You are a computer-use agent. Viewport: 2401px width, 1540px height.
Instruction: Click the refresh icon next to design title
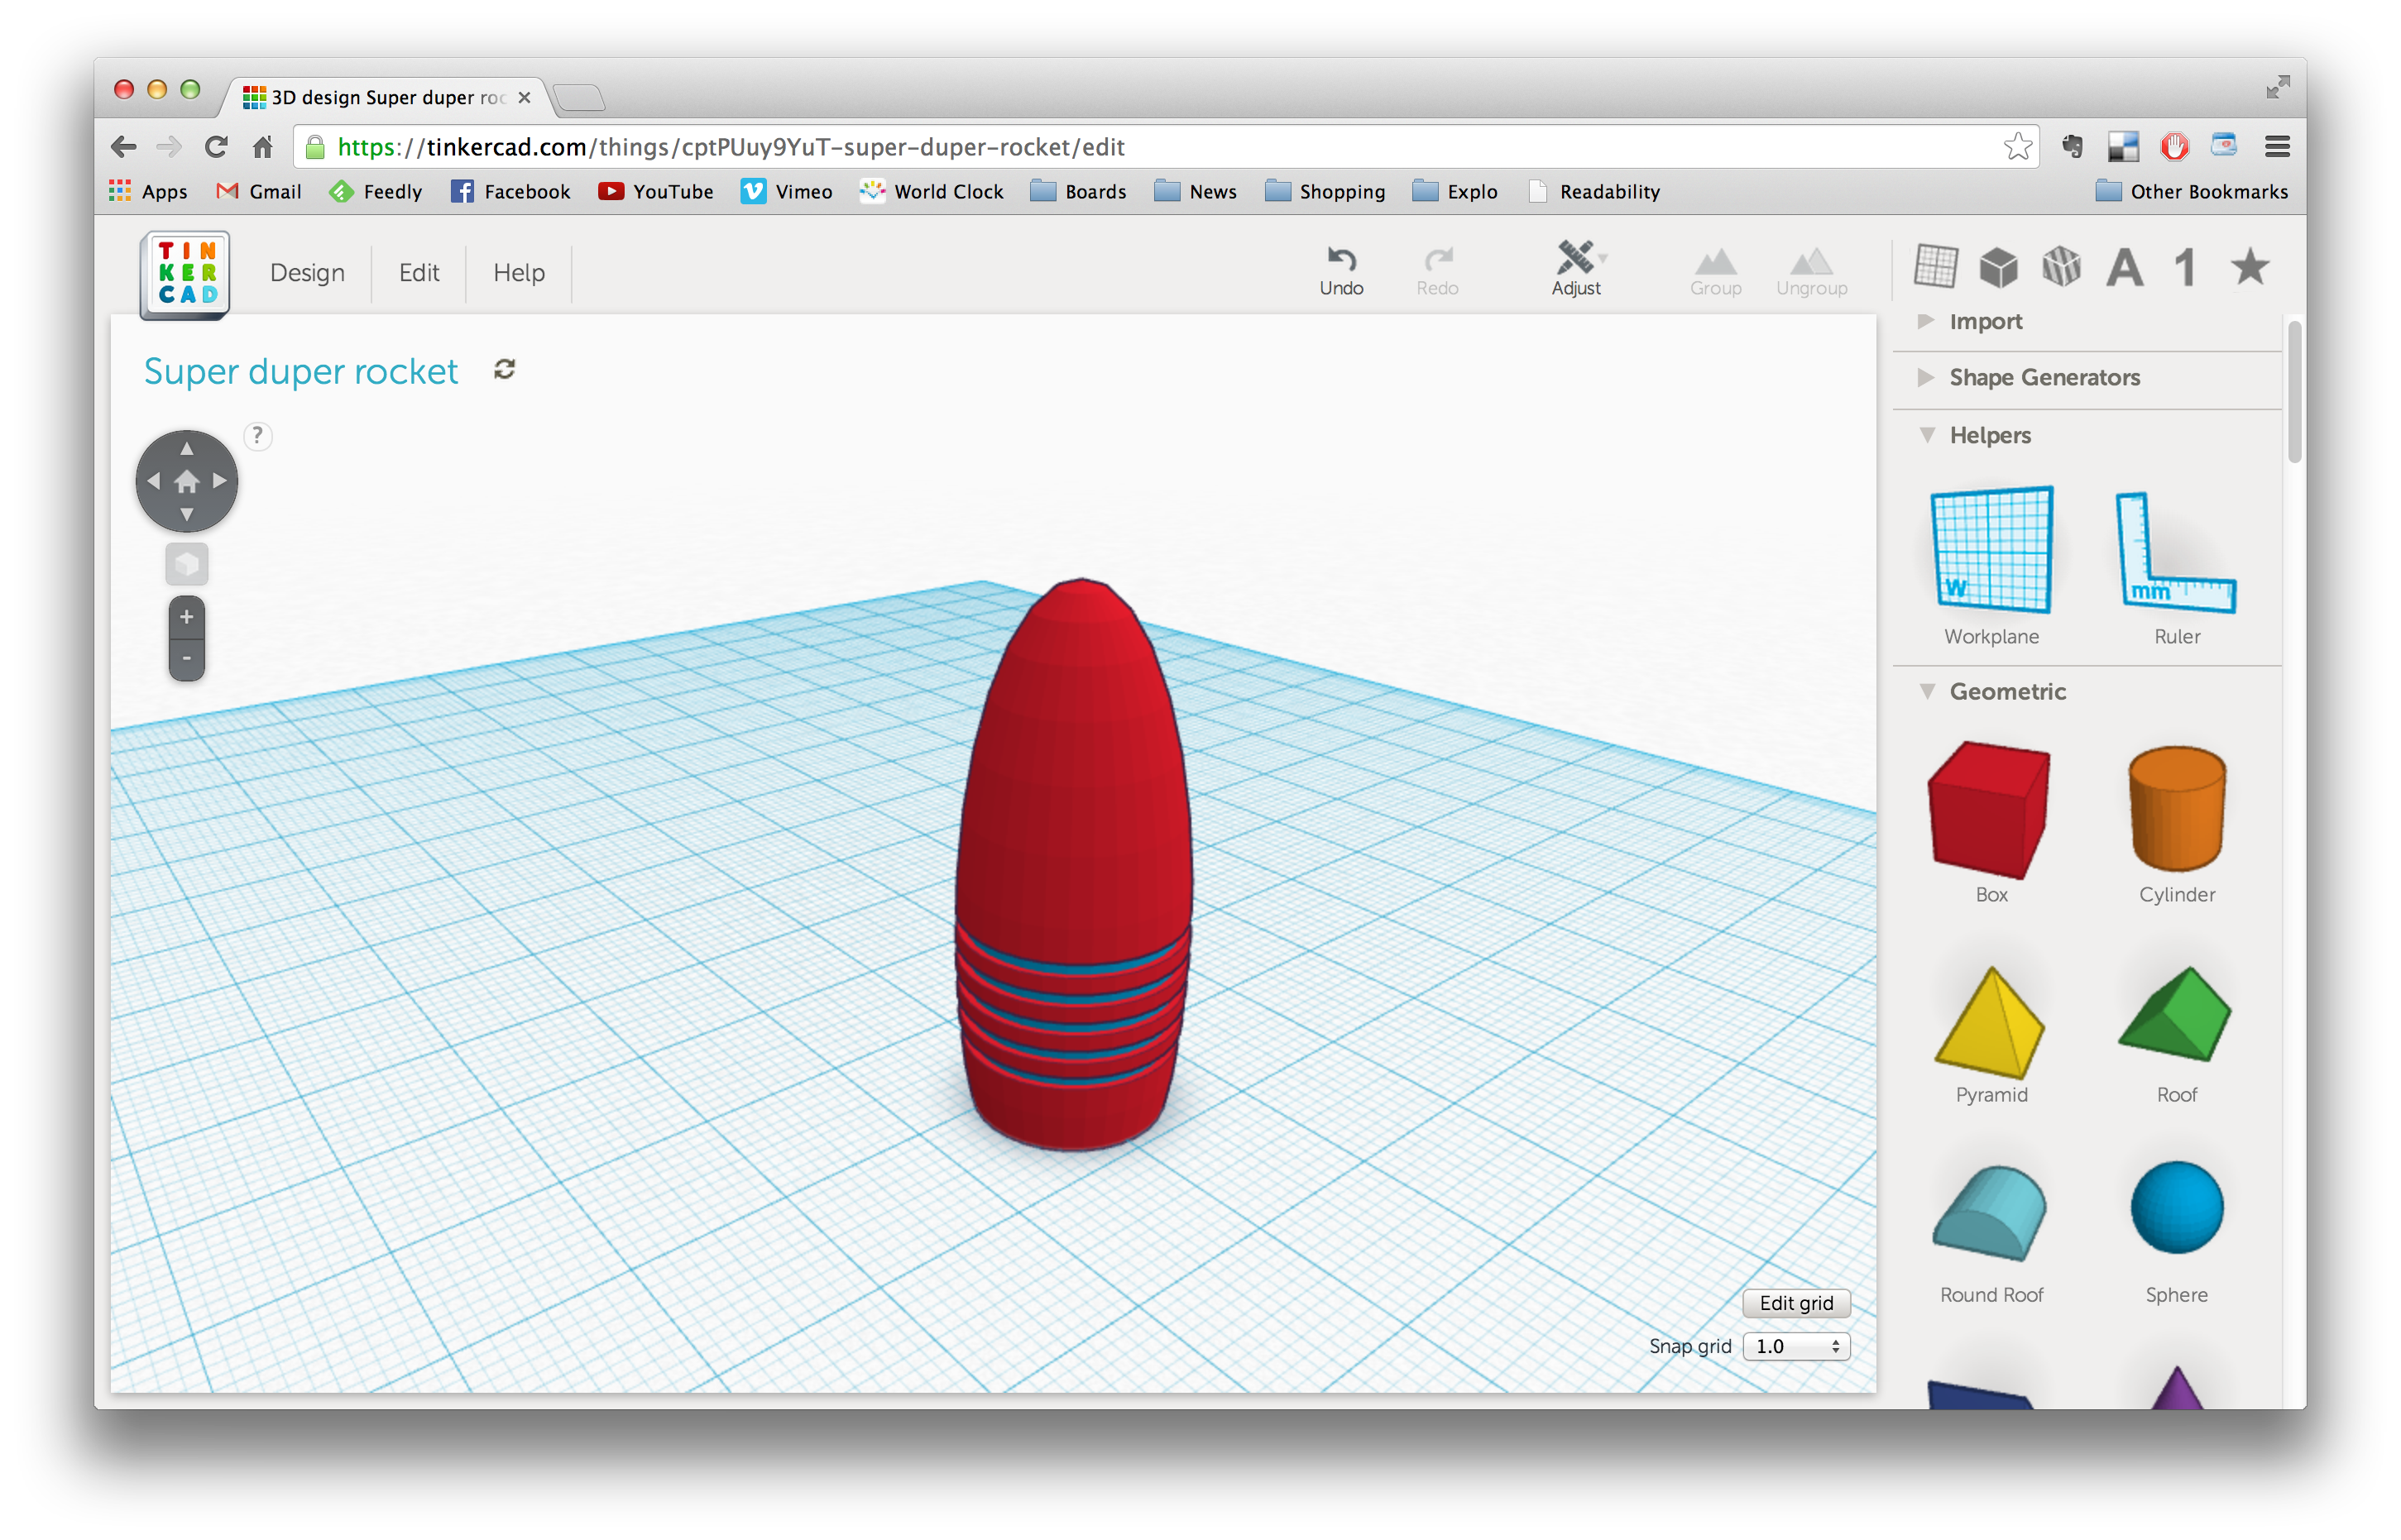[504, 369]
